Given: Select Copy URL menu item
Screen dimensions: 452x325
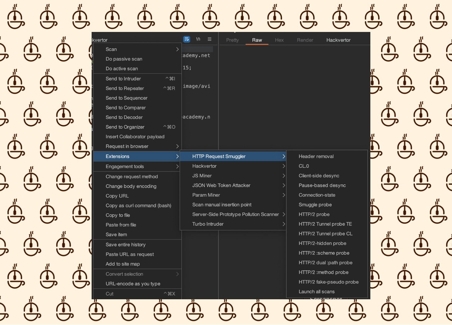Looking at the screenshot, I should pos(138,196).
